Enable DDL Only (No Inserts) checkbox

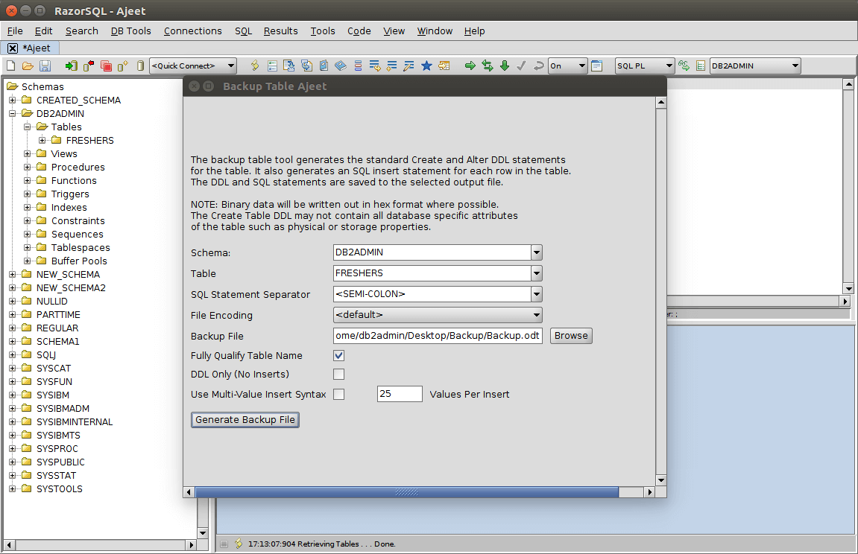coord(338,375)
